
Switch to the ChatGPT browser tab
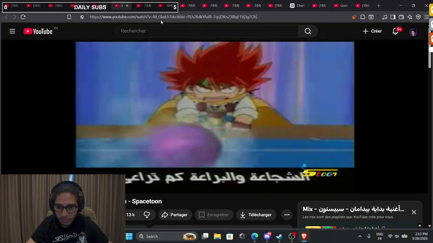pos(298,5)
